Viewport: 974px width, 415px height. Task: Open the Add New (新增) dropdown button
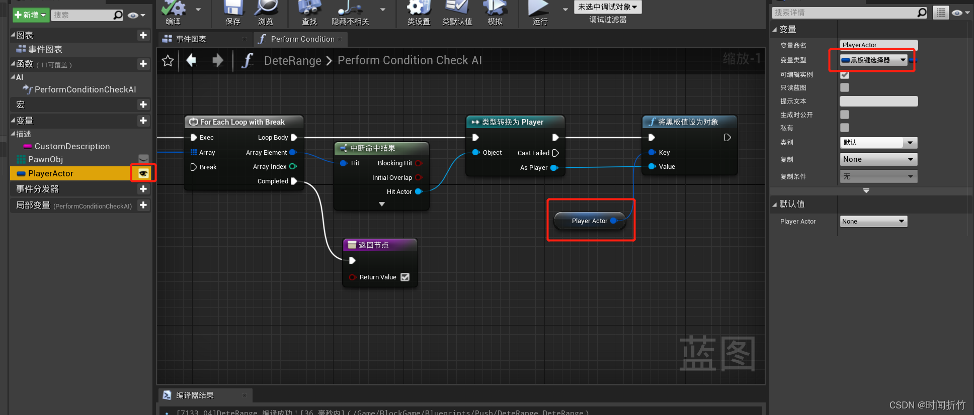31,15
